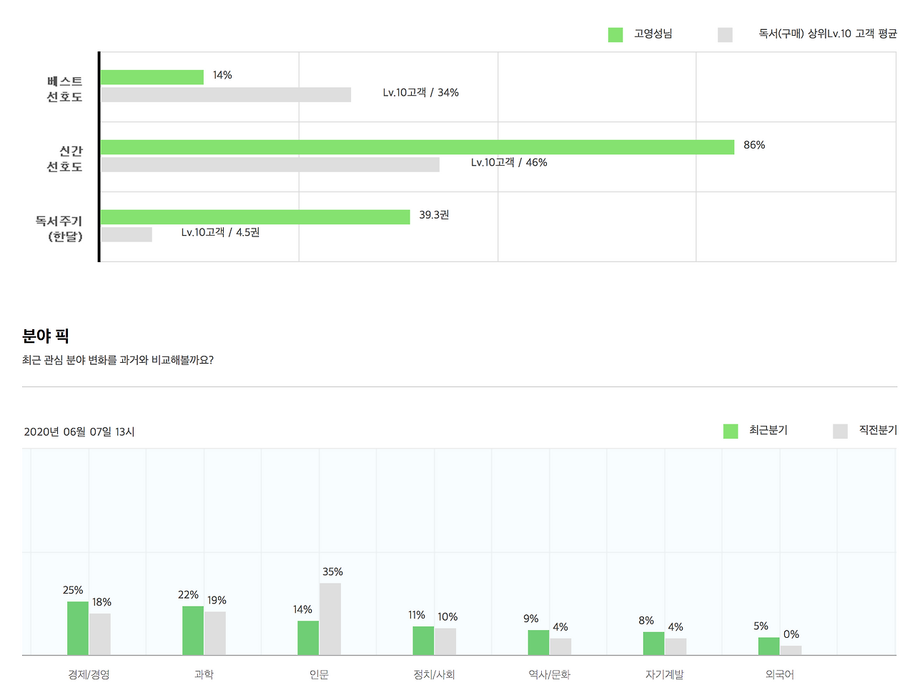Select the 최근분기 legend label
The height and width of the screenshot is (700, 915).
point(768,430)
